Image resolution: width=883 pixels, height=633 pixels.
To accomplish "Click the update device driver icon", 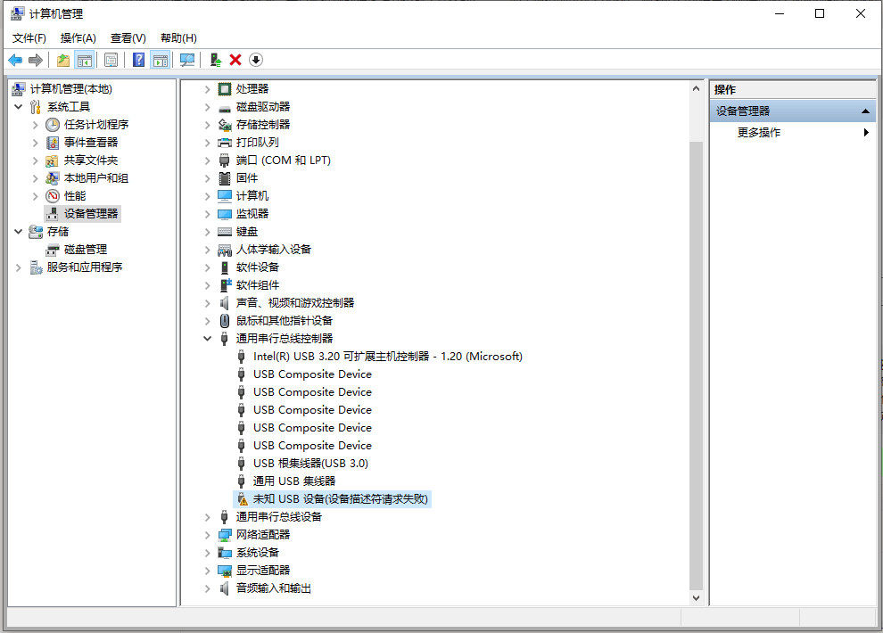I will pos(215,60).
